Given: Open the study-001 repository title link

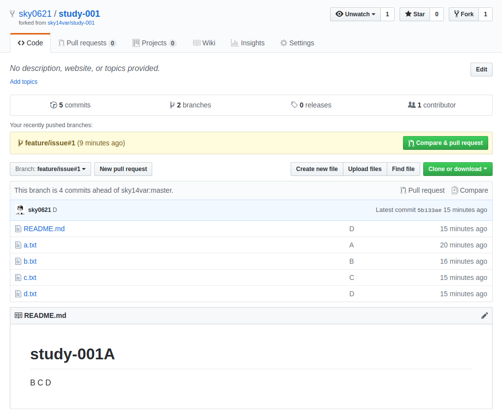Looking at the screenshot, I should (x=79, y=14).
